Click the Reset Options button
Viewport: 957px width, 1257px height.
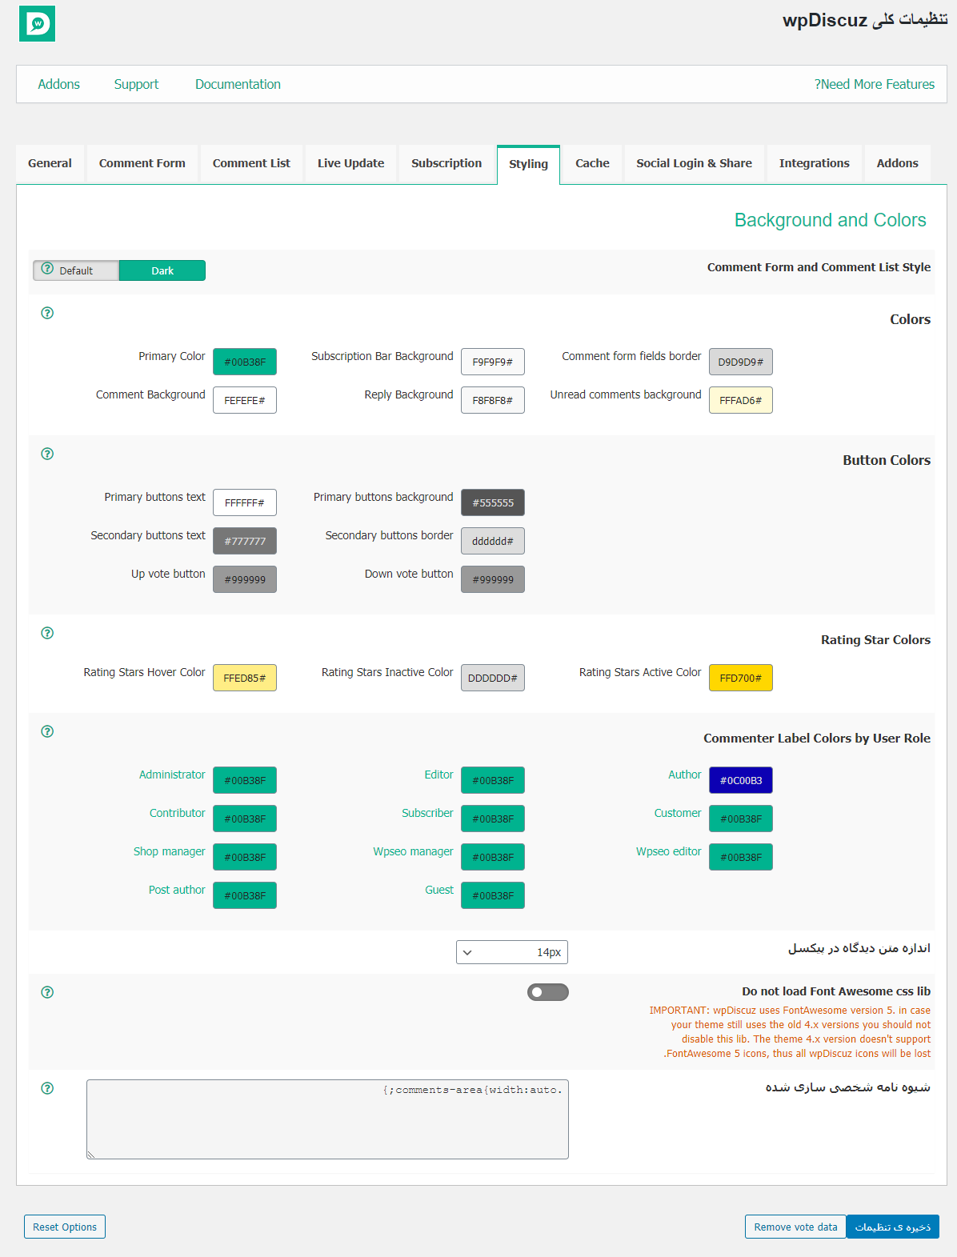(65, 1227)
